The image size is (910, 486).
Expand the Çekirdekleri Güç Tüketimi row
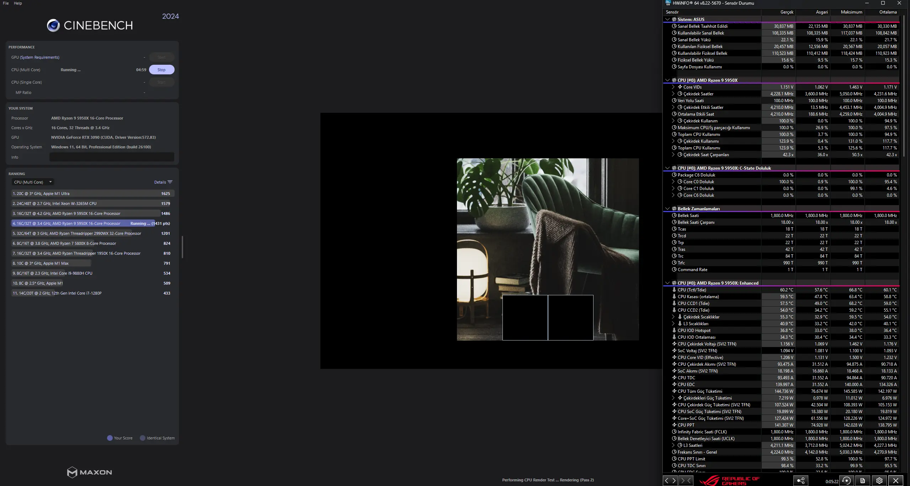click(673, 398)
